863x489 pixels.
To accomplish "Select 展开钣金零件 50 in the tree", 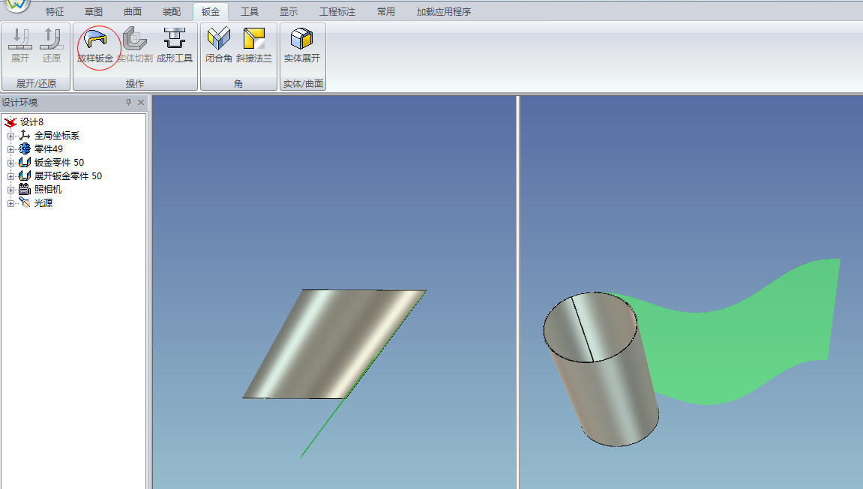I will (67, 176).
